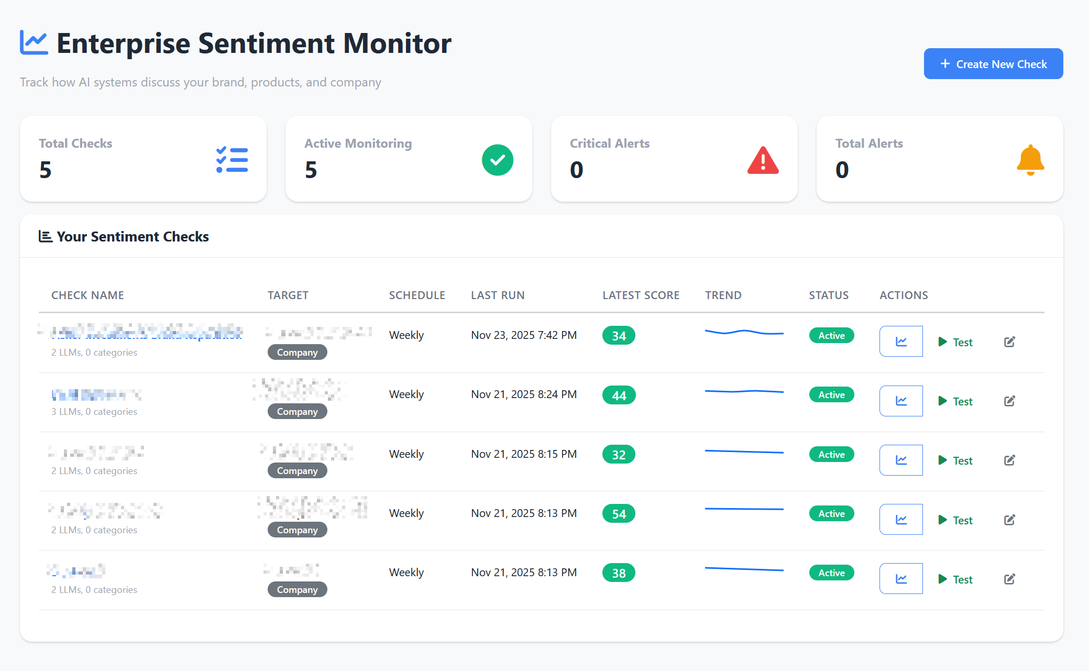Click the orange bell icon on Total Alerts card
The image size is (1089, 671).
(1029, 159)
